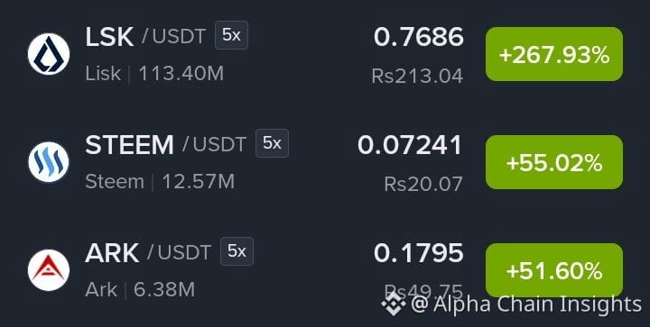This screenshot has height=327, width=650.
Task: Click the Ark red triangle logo icon
Action: tap(49, 270)
